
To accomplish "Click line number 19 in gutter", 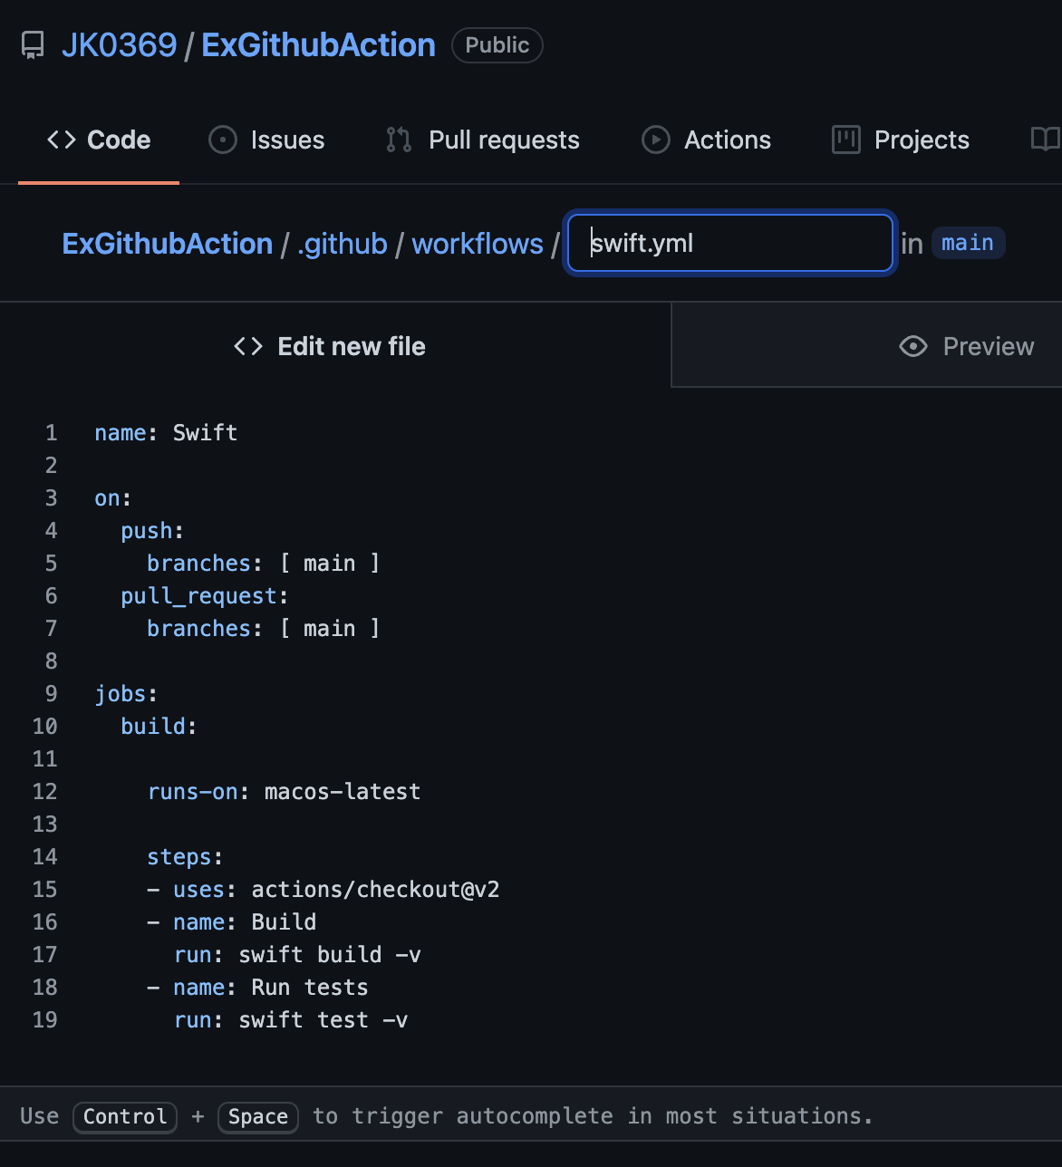I will (45, 1020).
